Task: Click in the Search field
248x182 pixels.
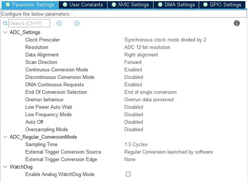Action: point(30,23)
